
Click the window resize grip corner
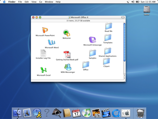(125, 81)
